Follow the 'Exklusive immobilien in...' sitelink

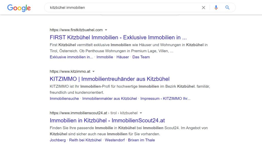coord(71,57)
